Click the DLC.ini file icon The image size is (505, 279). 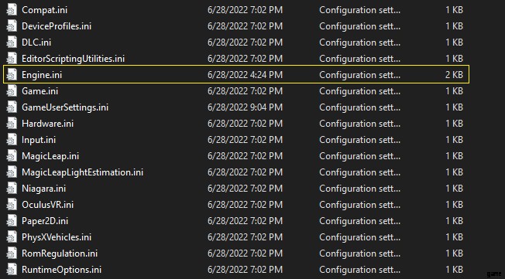[x=12, y=43]
